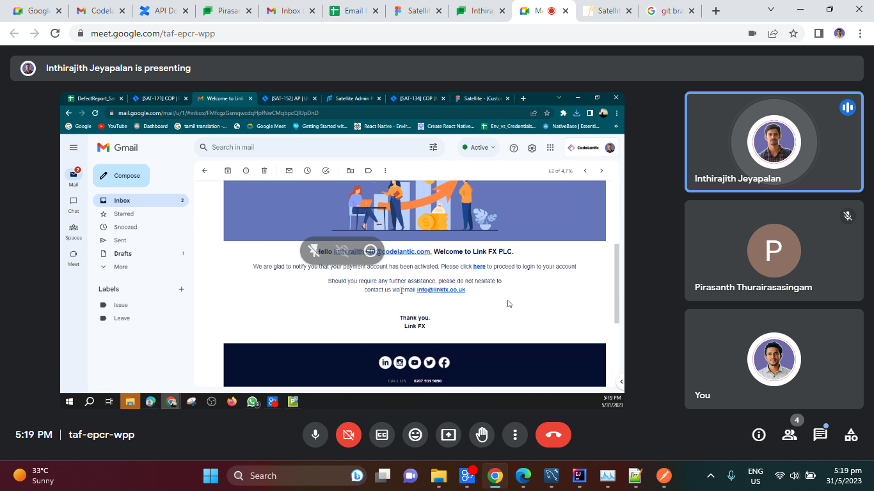
Task: Toggle closed captions in Meet
Action: [x=382, y=435]
